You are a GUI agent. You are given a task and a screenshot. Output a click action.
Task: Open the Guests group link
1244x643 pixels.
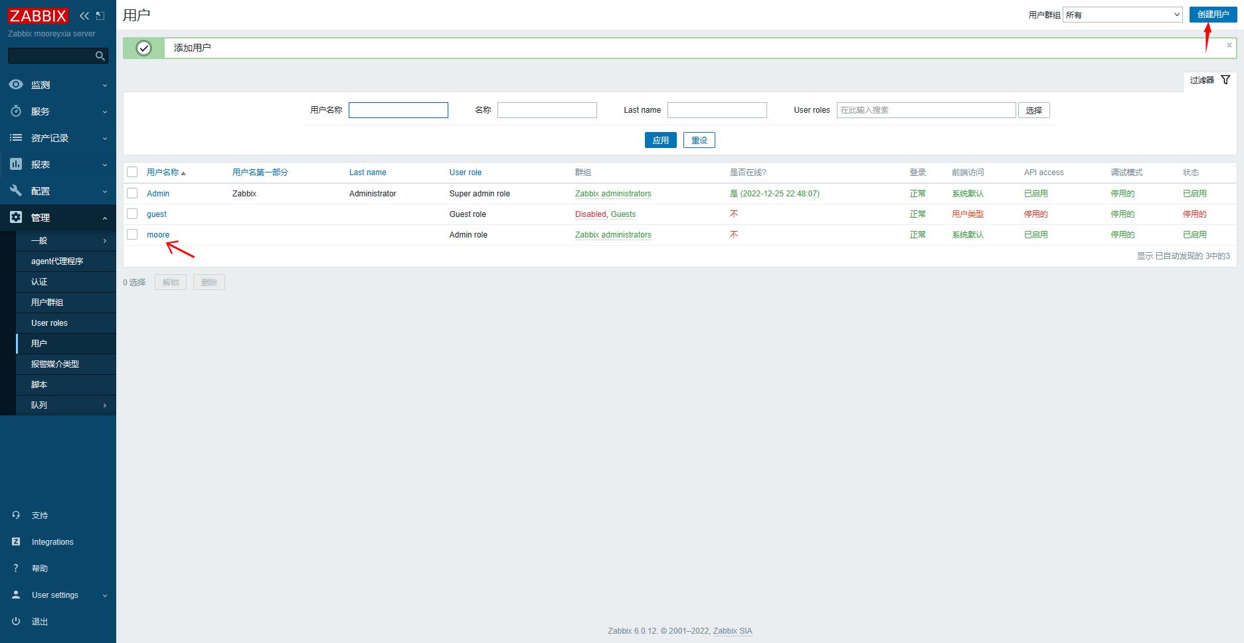pyautogui.click(x=623, y=214)
